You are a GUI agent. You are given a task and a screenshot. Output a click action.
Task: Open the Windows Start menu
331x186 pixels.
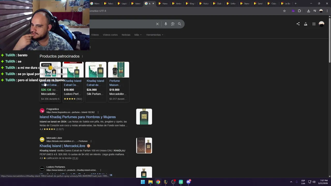[x=143, y=182]
